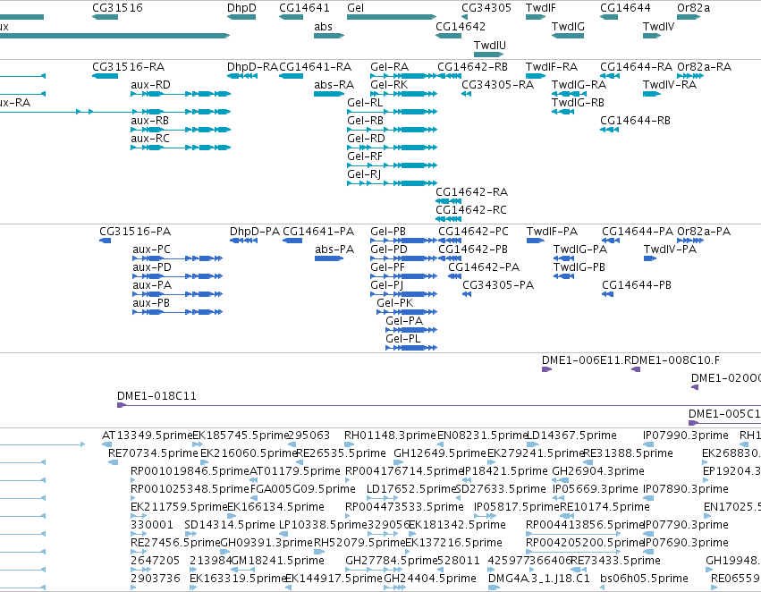Select the CG34305 gene label
Viewport: 761px width, 592px height.
(486, 8)
